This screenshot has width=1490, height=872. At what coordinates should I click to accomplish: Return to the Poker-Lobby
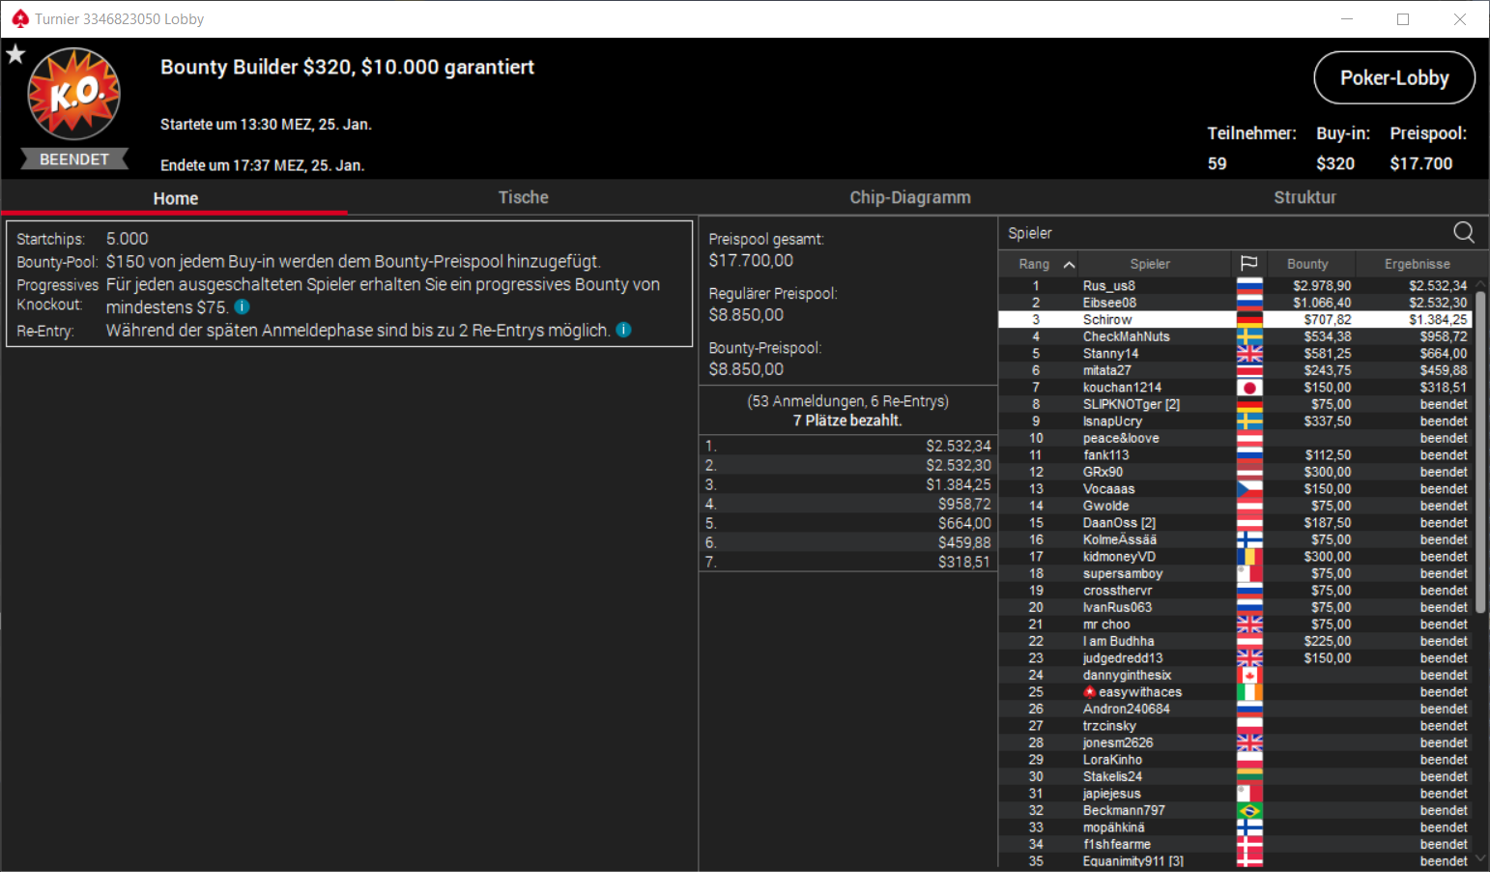[1394, 77]
